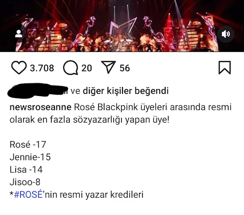The width and height of the screenshot is (244, 215).
Task: Toggle video sound with speaker icon
Action: (226, 34)
